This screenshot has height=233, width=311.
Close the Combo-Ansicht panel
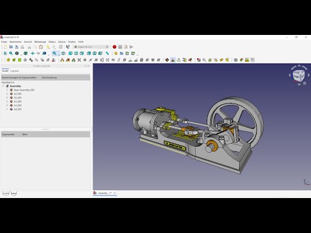pos(88,66)
